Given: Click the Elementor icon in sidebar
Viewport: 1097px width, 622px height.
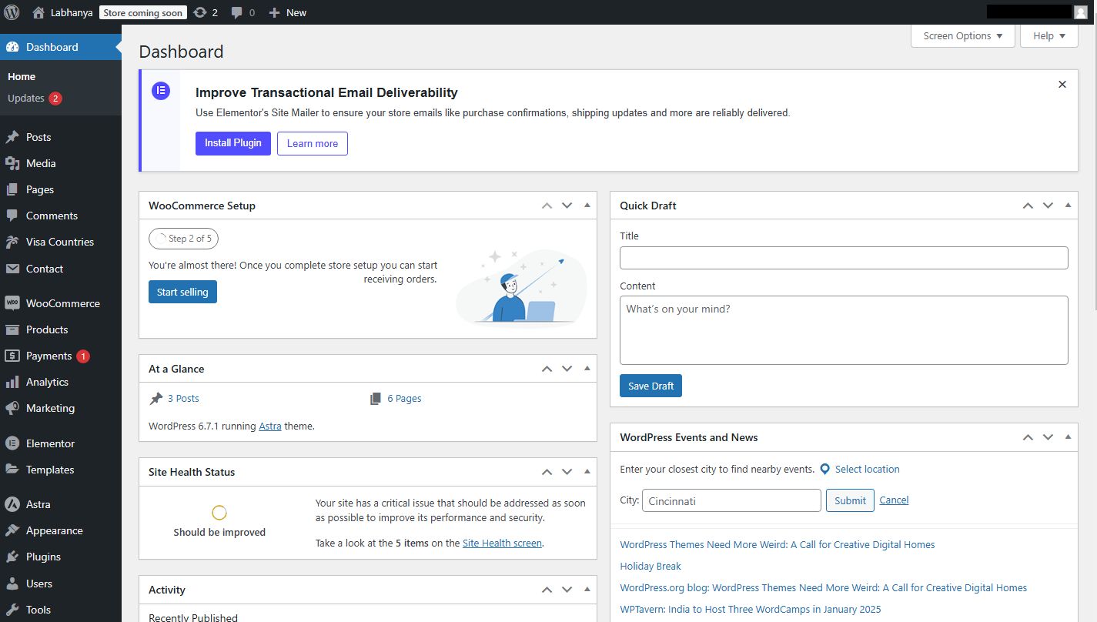Looking at the screenshot, I should (12, 443).
